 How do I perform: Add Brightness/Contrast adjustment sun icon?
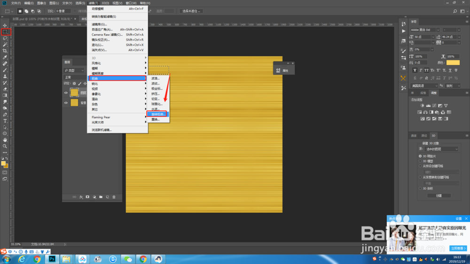(x=423, y=106)
